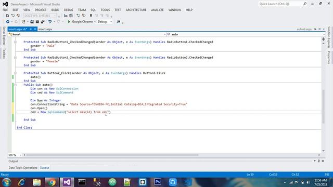Toggle the Output panel auto-hide pin
The image size is (333, 187).
[x=318, y=161]
